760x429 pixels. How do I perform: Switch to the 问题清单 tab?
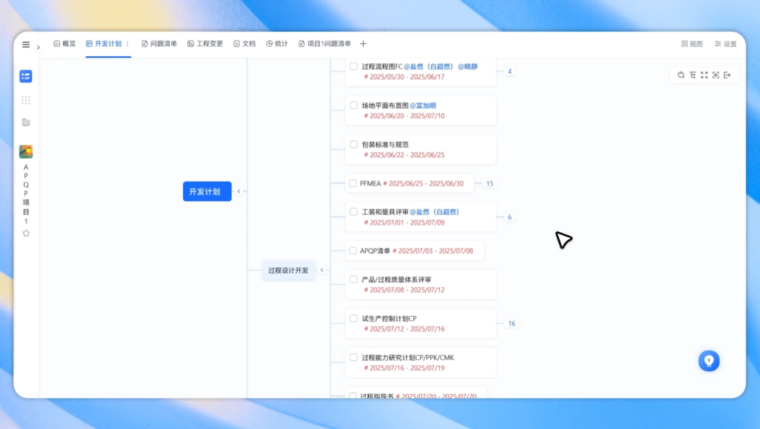(159, 44)
